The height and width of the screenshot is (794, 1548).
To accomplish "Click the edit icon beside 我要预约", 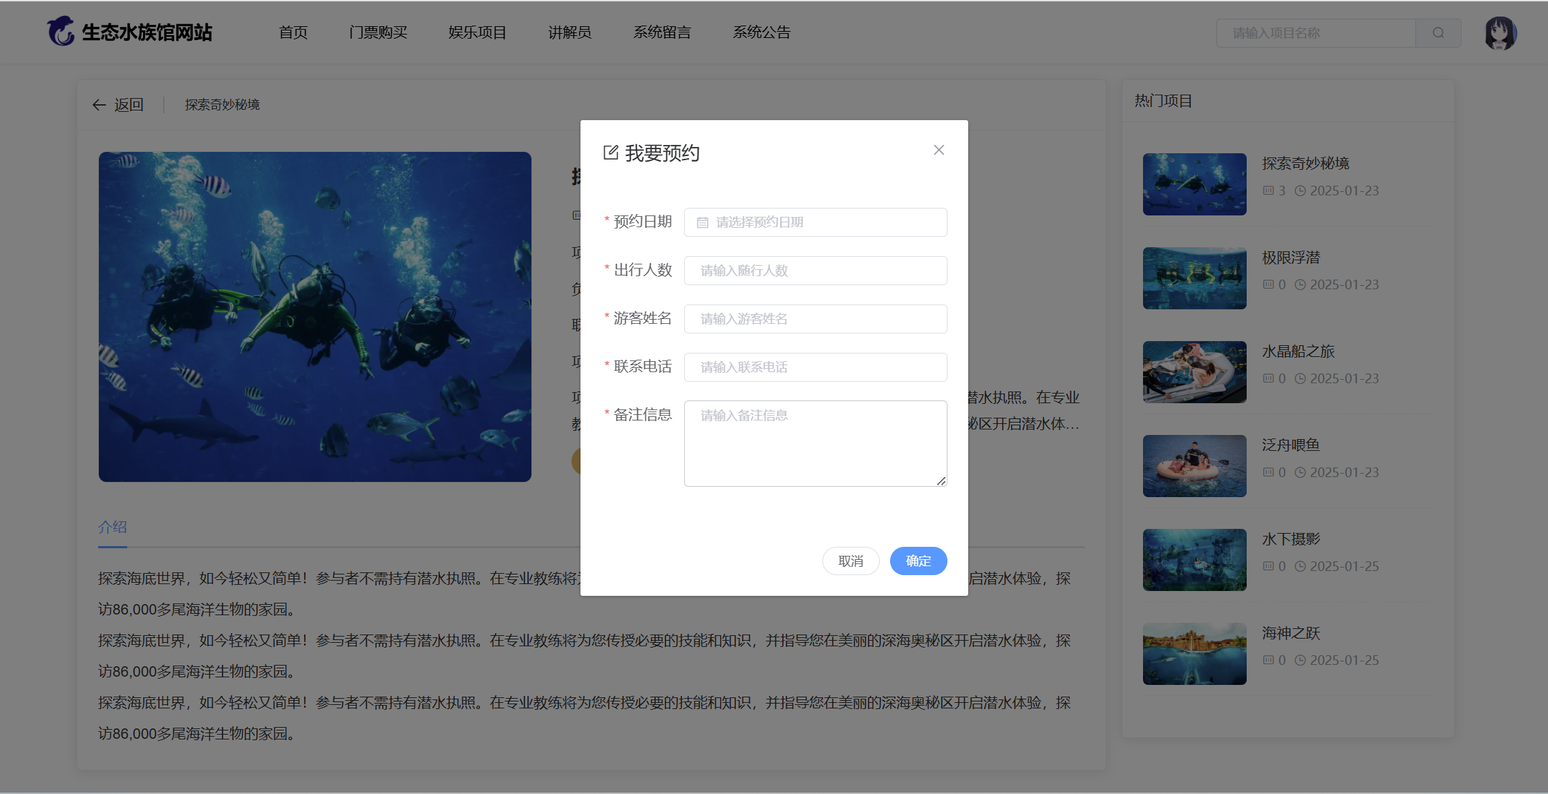I will (610, 153).
